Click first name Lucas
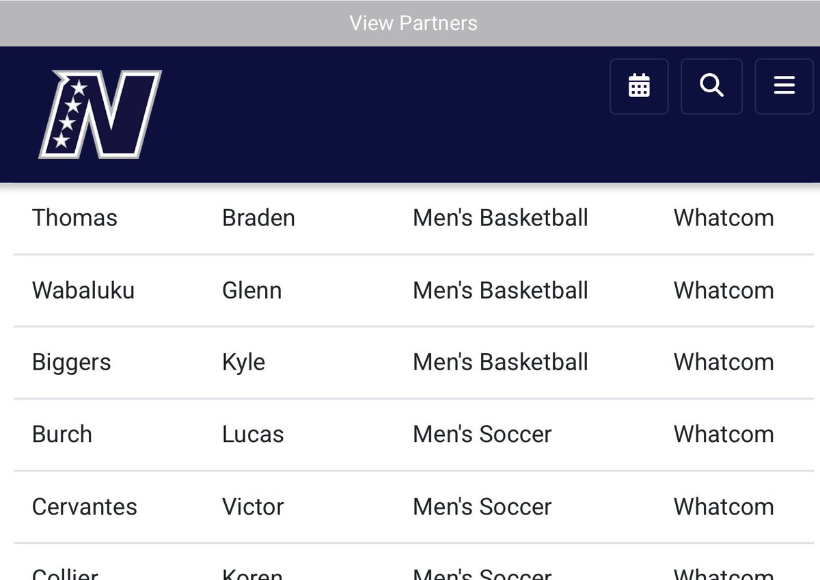The height and width of the screenshot is (580, 820). 253,434
